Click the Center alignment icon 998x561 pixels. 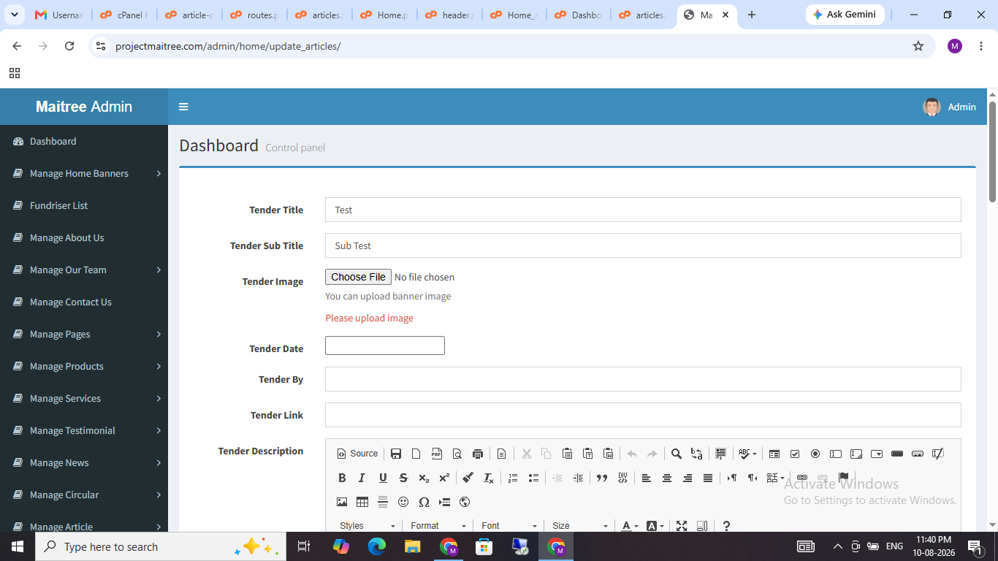click(x=667, y=478)
